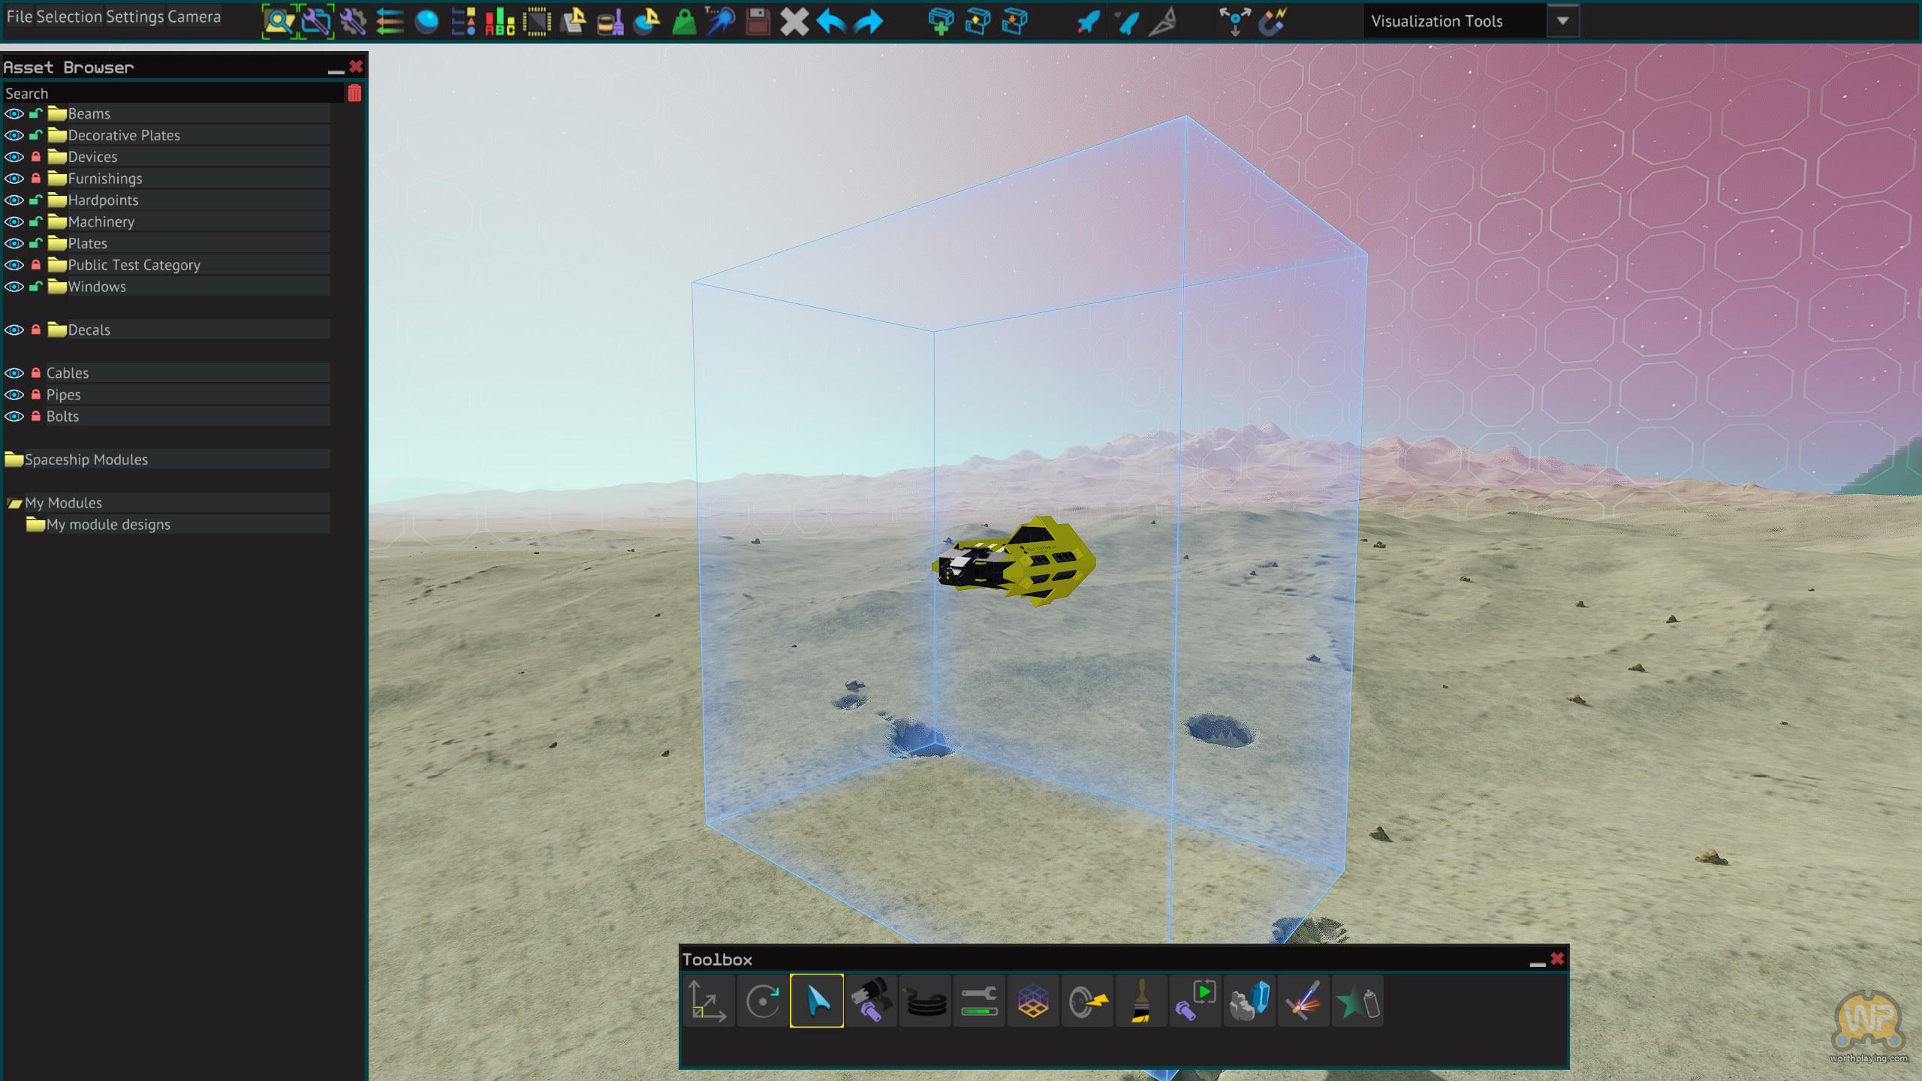Select the paint brush tool in Toolbox

click(x=1140, y=1001)
